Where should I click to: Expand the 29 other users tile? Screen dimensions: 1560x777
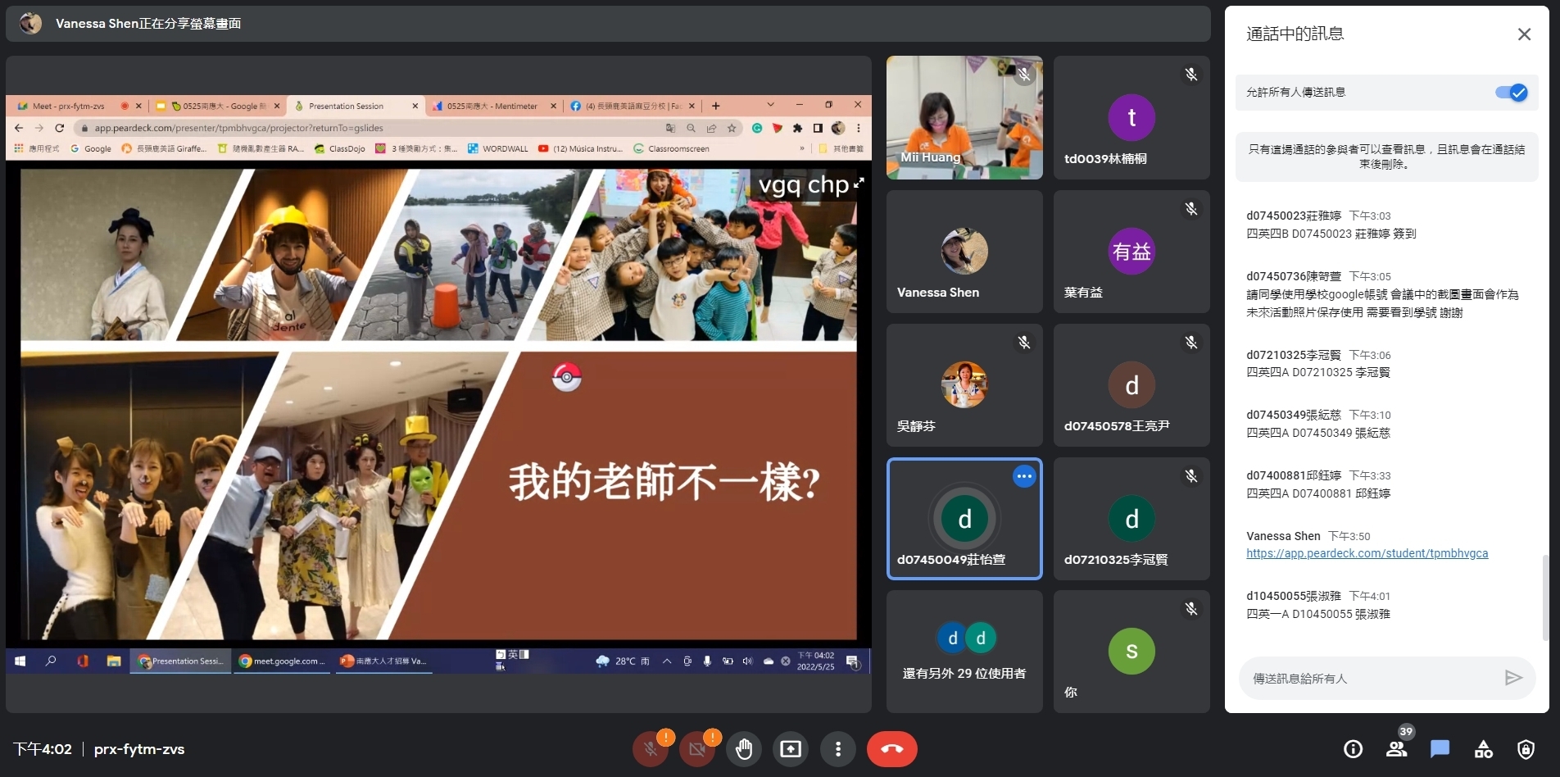tap(964, 652)
